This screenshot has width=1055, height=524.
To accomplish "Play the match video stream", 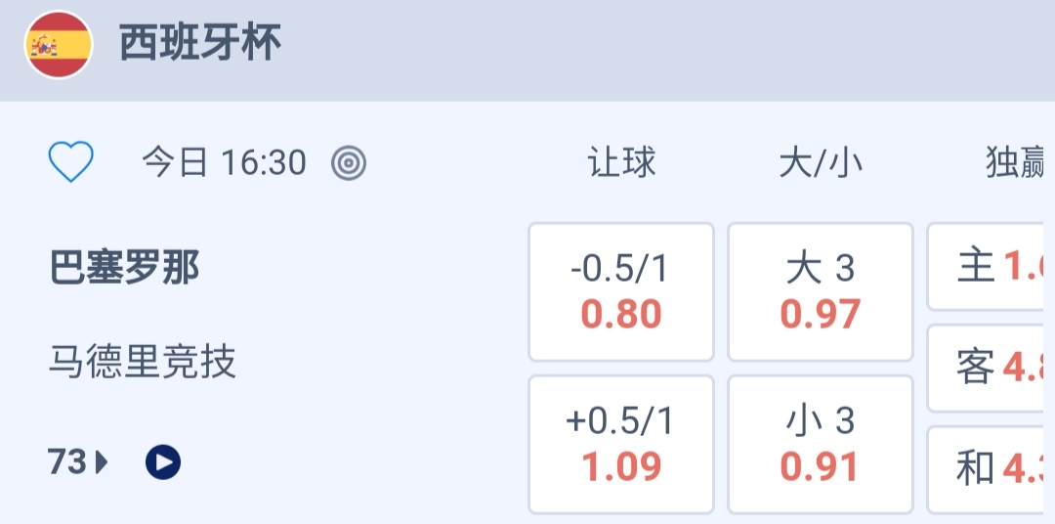I will [163, 461].
